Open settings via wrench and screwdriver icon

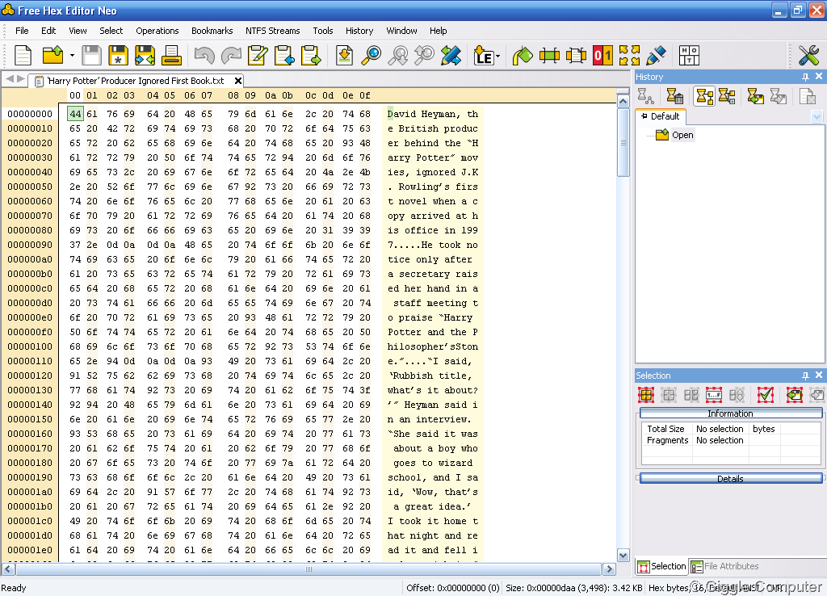click(808, 55)
